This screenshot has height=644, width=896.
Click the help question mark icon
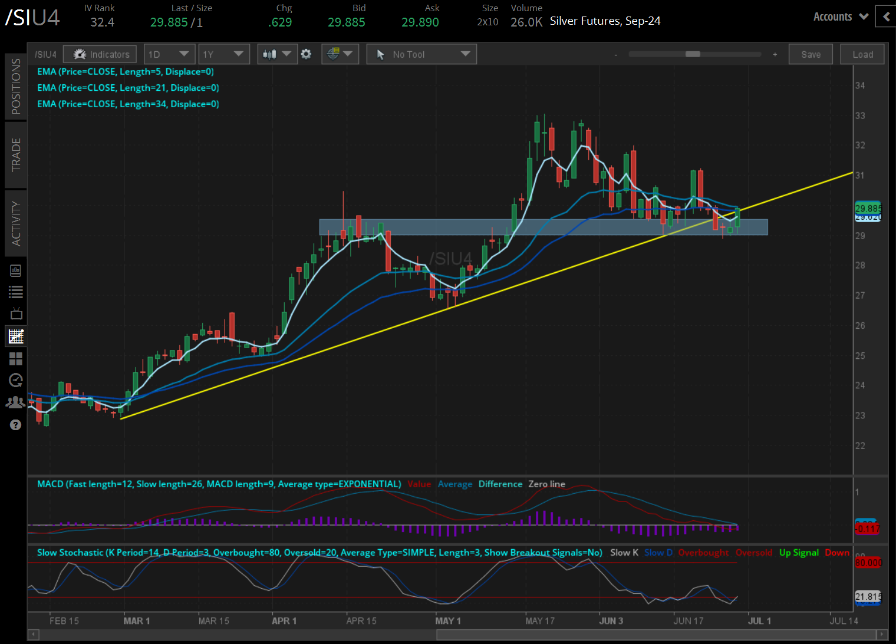(16, 425)
